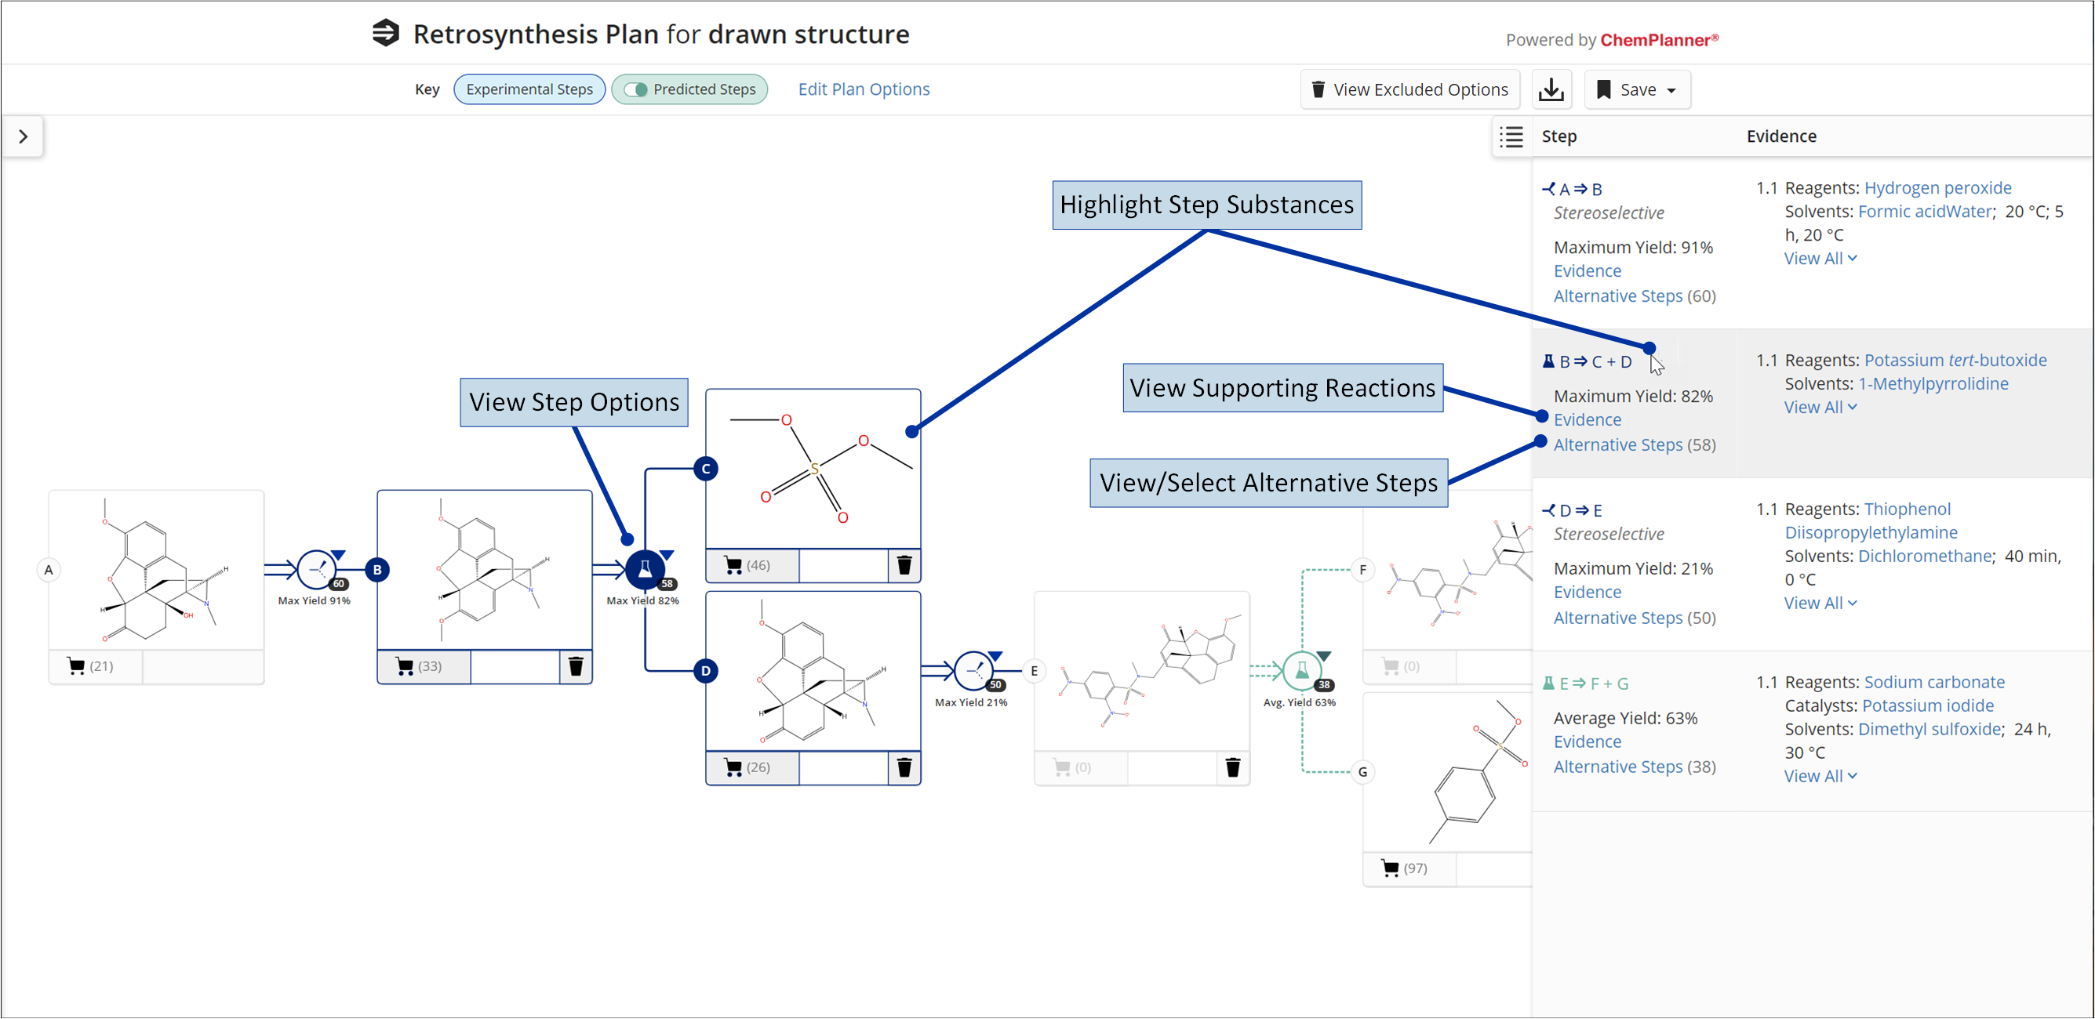Click the D to E step clock icon
2095x1019 pixels.
pyautogui.click(x=973, y=671)
